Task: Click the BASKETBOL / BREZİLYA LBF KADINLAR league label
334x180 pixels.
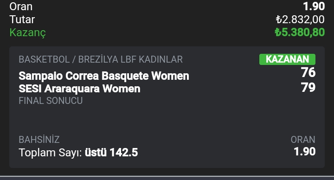Action: pos(101,59)
